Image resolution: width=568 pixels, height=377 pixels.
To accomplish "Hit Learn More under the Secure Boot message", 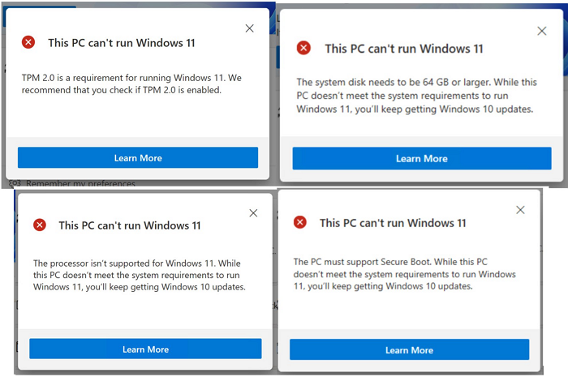I will [x=409, y=350].
